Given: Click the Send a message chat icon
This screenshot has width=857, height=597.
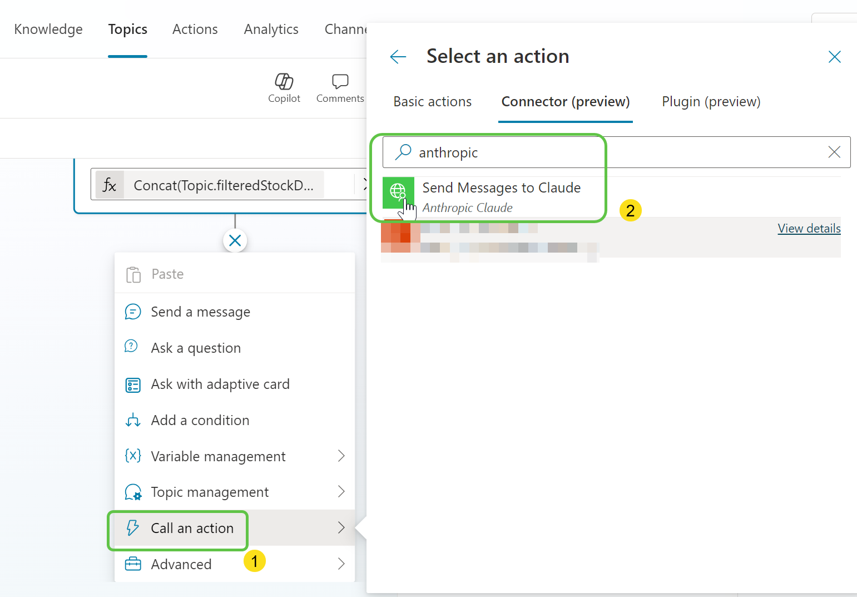Looking at the screenshot, I should coord(133,312).
